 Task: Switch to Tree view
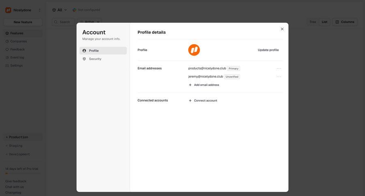pos(313,22)
